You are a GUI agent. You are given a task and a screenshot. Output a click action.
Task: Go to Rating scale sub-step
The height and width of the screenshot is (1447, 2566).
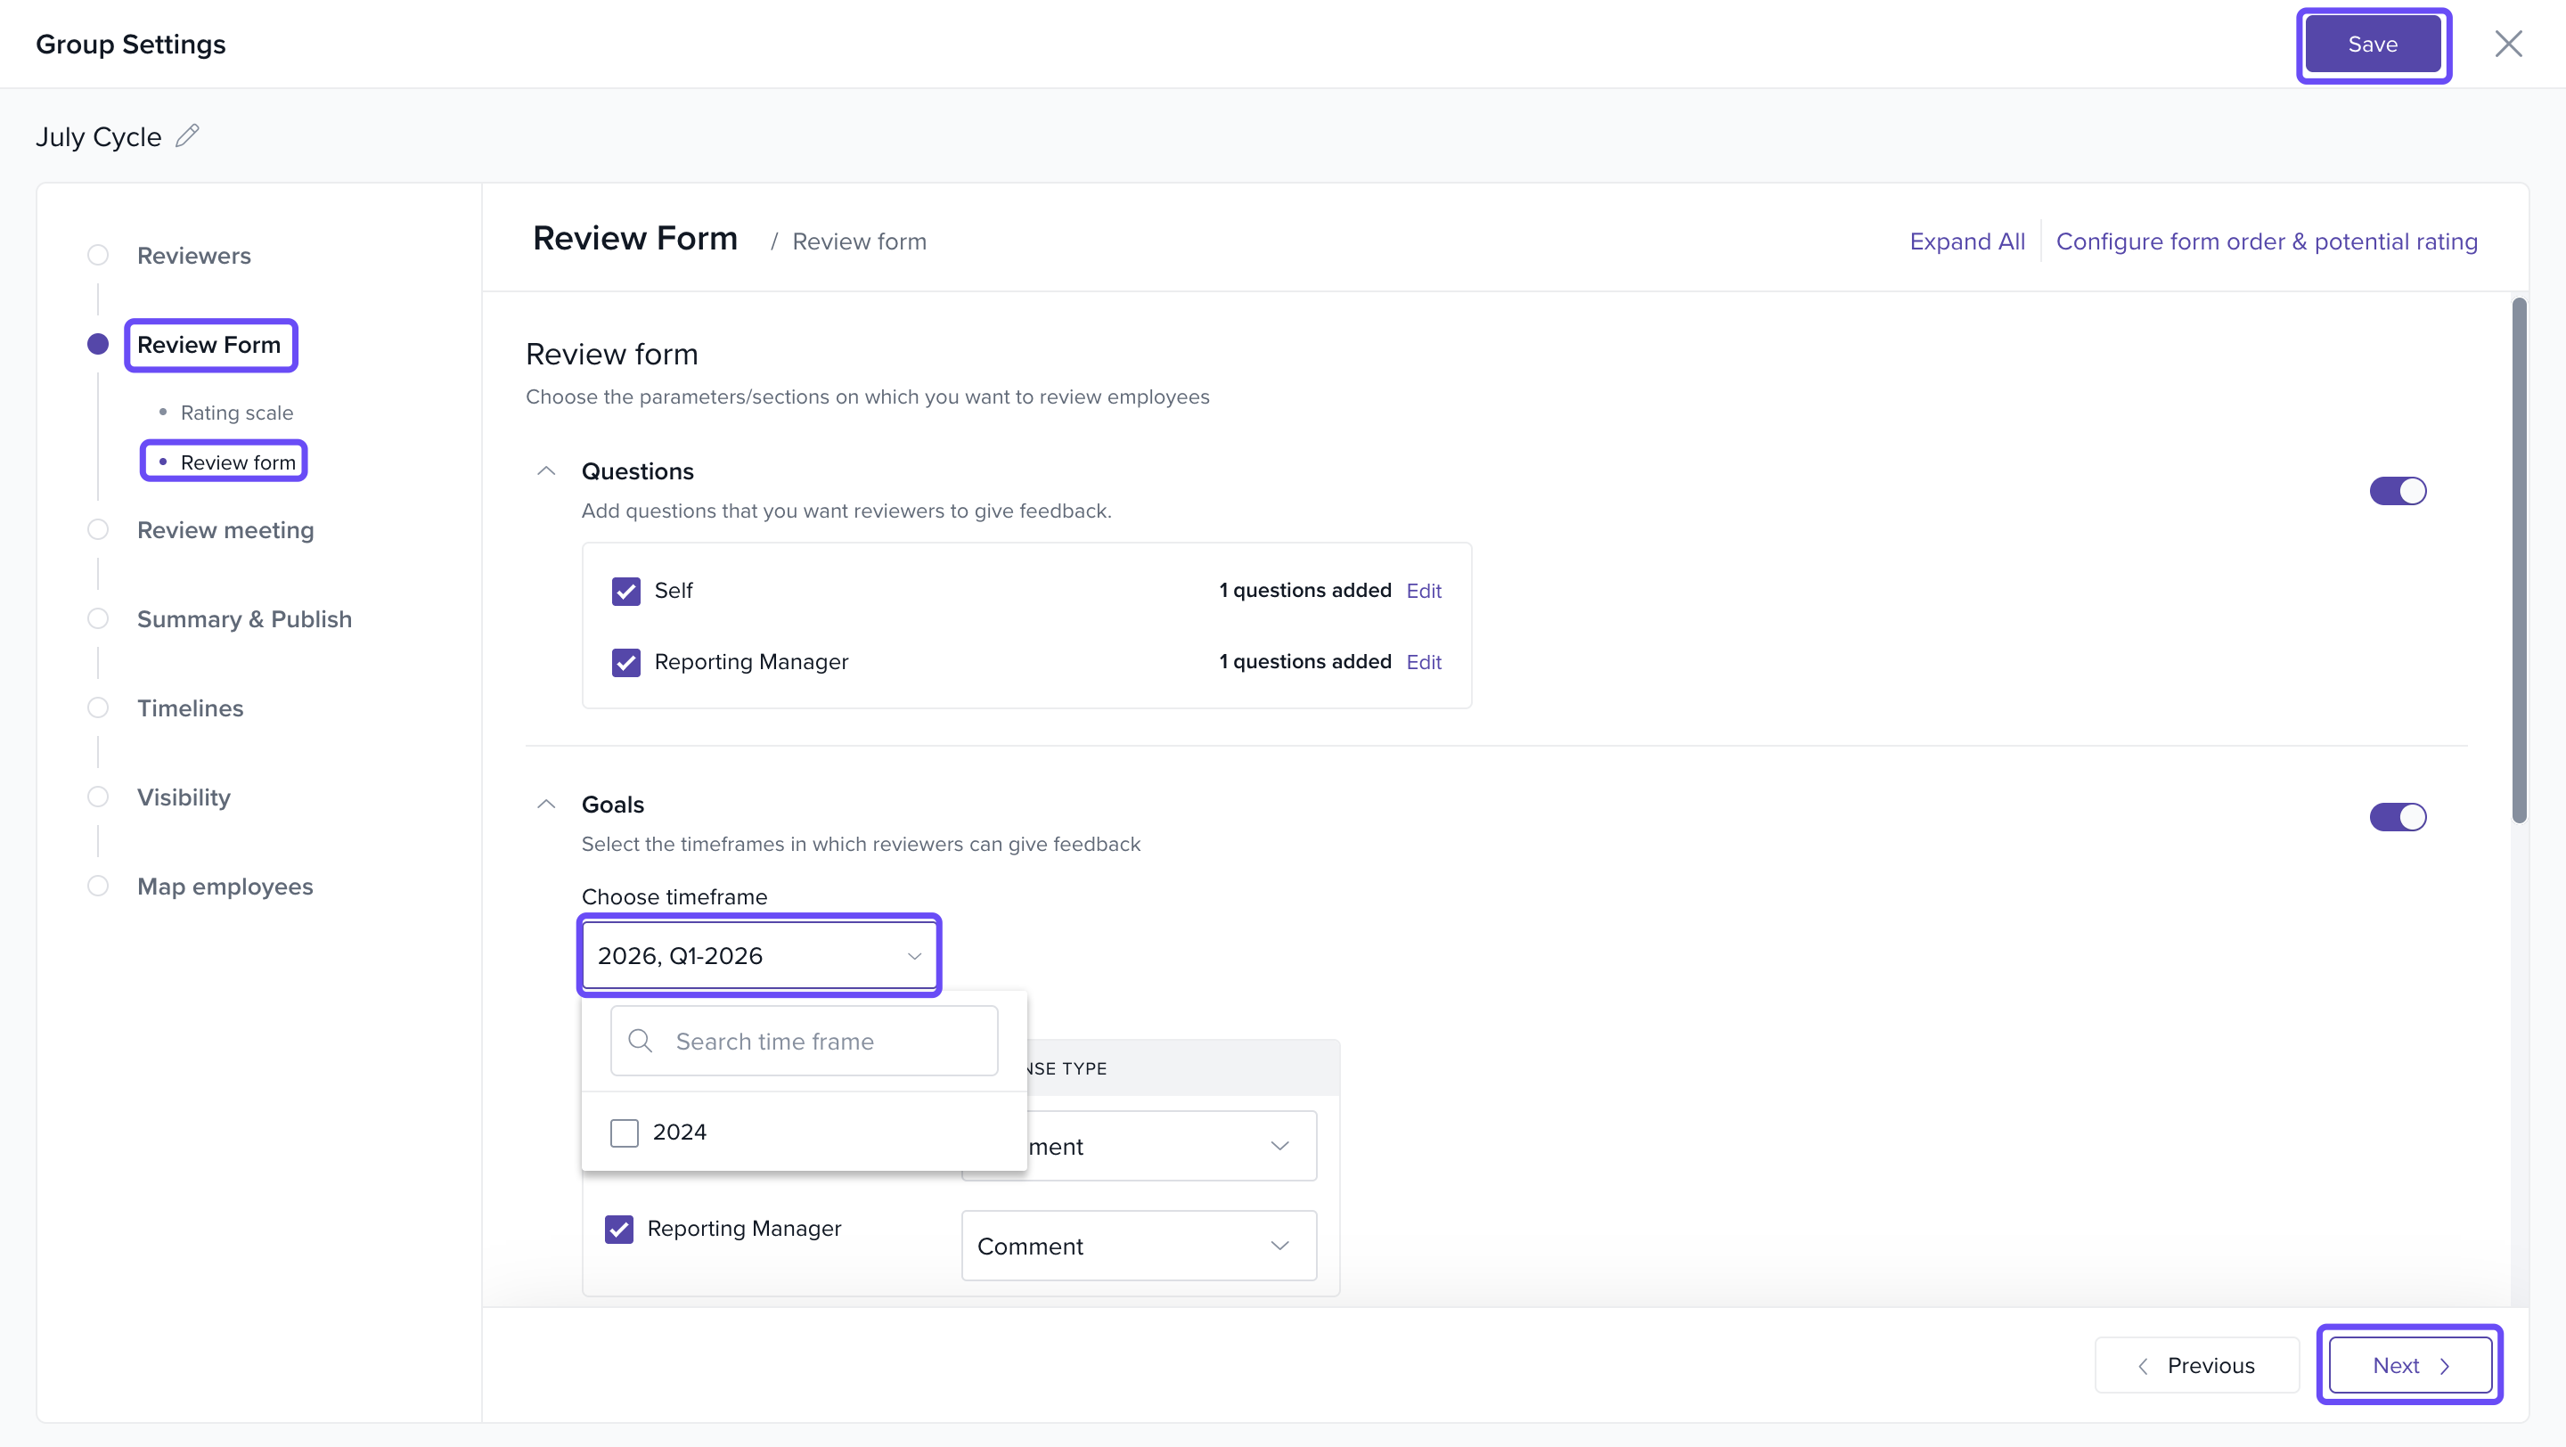coord(236,413)
